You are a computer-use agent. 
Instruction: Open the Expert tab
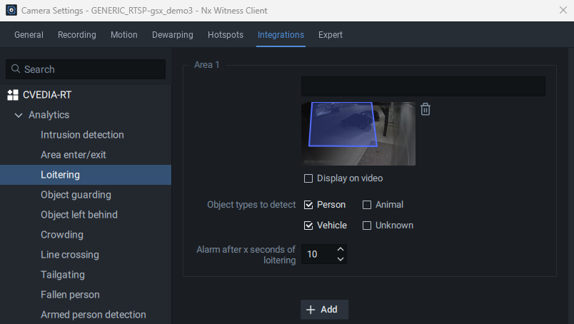click(x=331, y=35)
